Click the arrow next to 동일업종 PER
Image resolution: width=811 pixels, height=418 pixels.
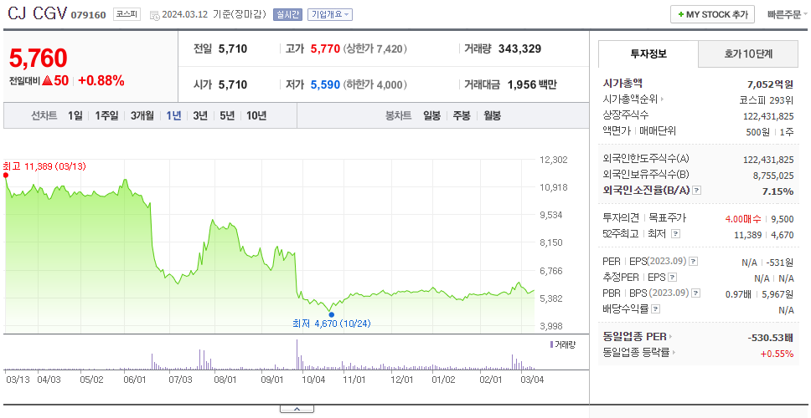pyautogui.click(x=670, y=337)
